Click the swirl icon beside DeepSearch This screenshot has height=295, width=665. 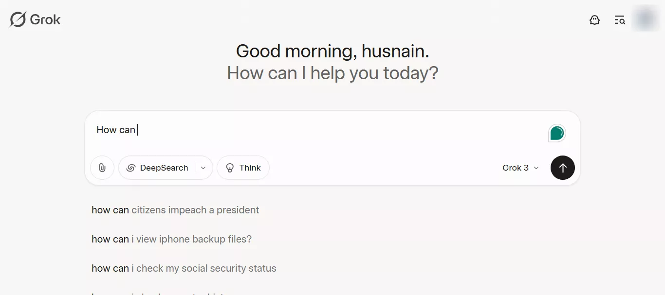[x=130, y=168]
